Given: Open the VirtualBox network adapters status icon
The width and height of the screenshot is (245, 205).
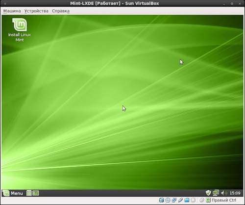Looking at the screenshot, I should [174, 200].
